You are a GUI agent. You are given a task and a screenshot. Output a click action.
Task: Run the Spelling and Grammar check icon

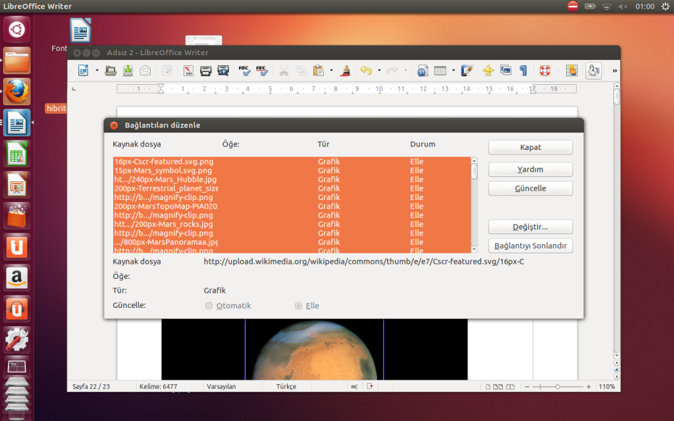click(x=244, y=70)
